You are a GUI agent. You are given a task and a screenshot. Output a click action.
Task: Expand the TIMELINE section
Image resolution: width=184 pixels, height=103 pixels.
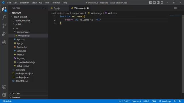(x=28, y=97)
